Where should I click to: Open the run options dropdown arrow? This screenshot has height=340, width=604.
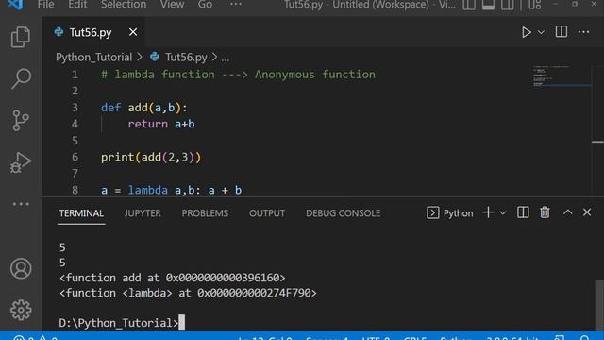[x=541, y=32]
